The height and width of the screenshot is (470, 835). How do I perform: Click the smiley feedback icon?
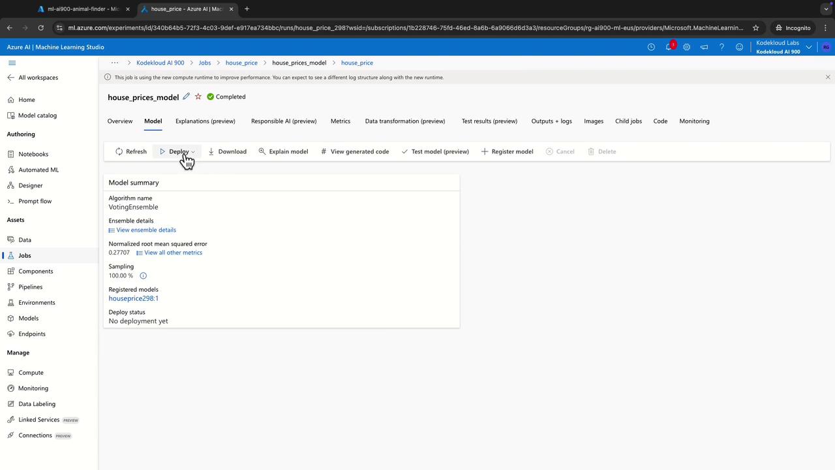(x=739, y=47)
